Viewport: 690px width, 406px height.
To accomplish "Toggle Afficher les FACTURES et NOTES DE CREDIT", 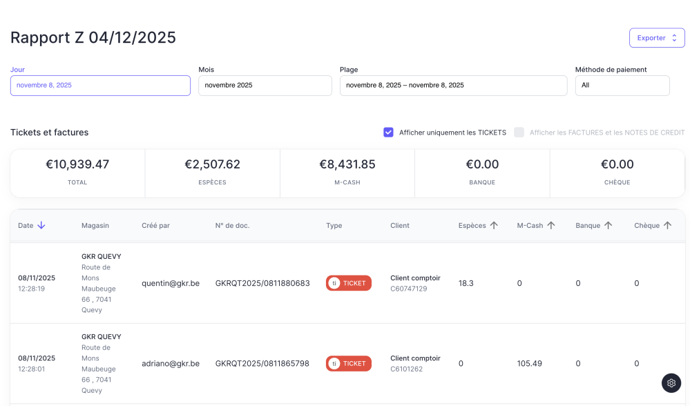I will (519, 133).
